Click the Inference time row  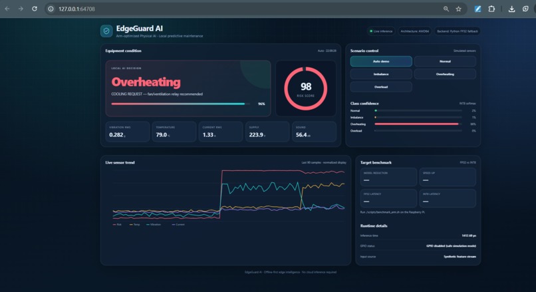[x=418, y=235]
